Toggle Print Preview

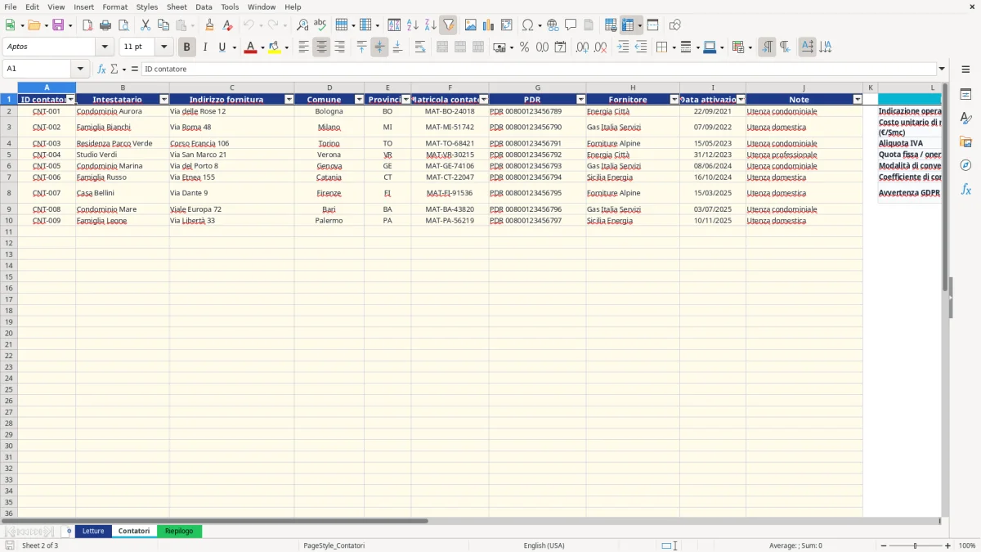(123, 25)
